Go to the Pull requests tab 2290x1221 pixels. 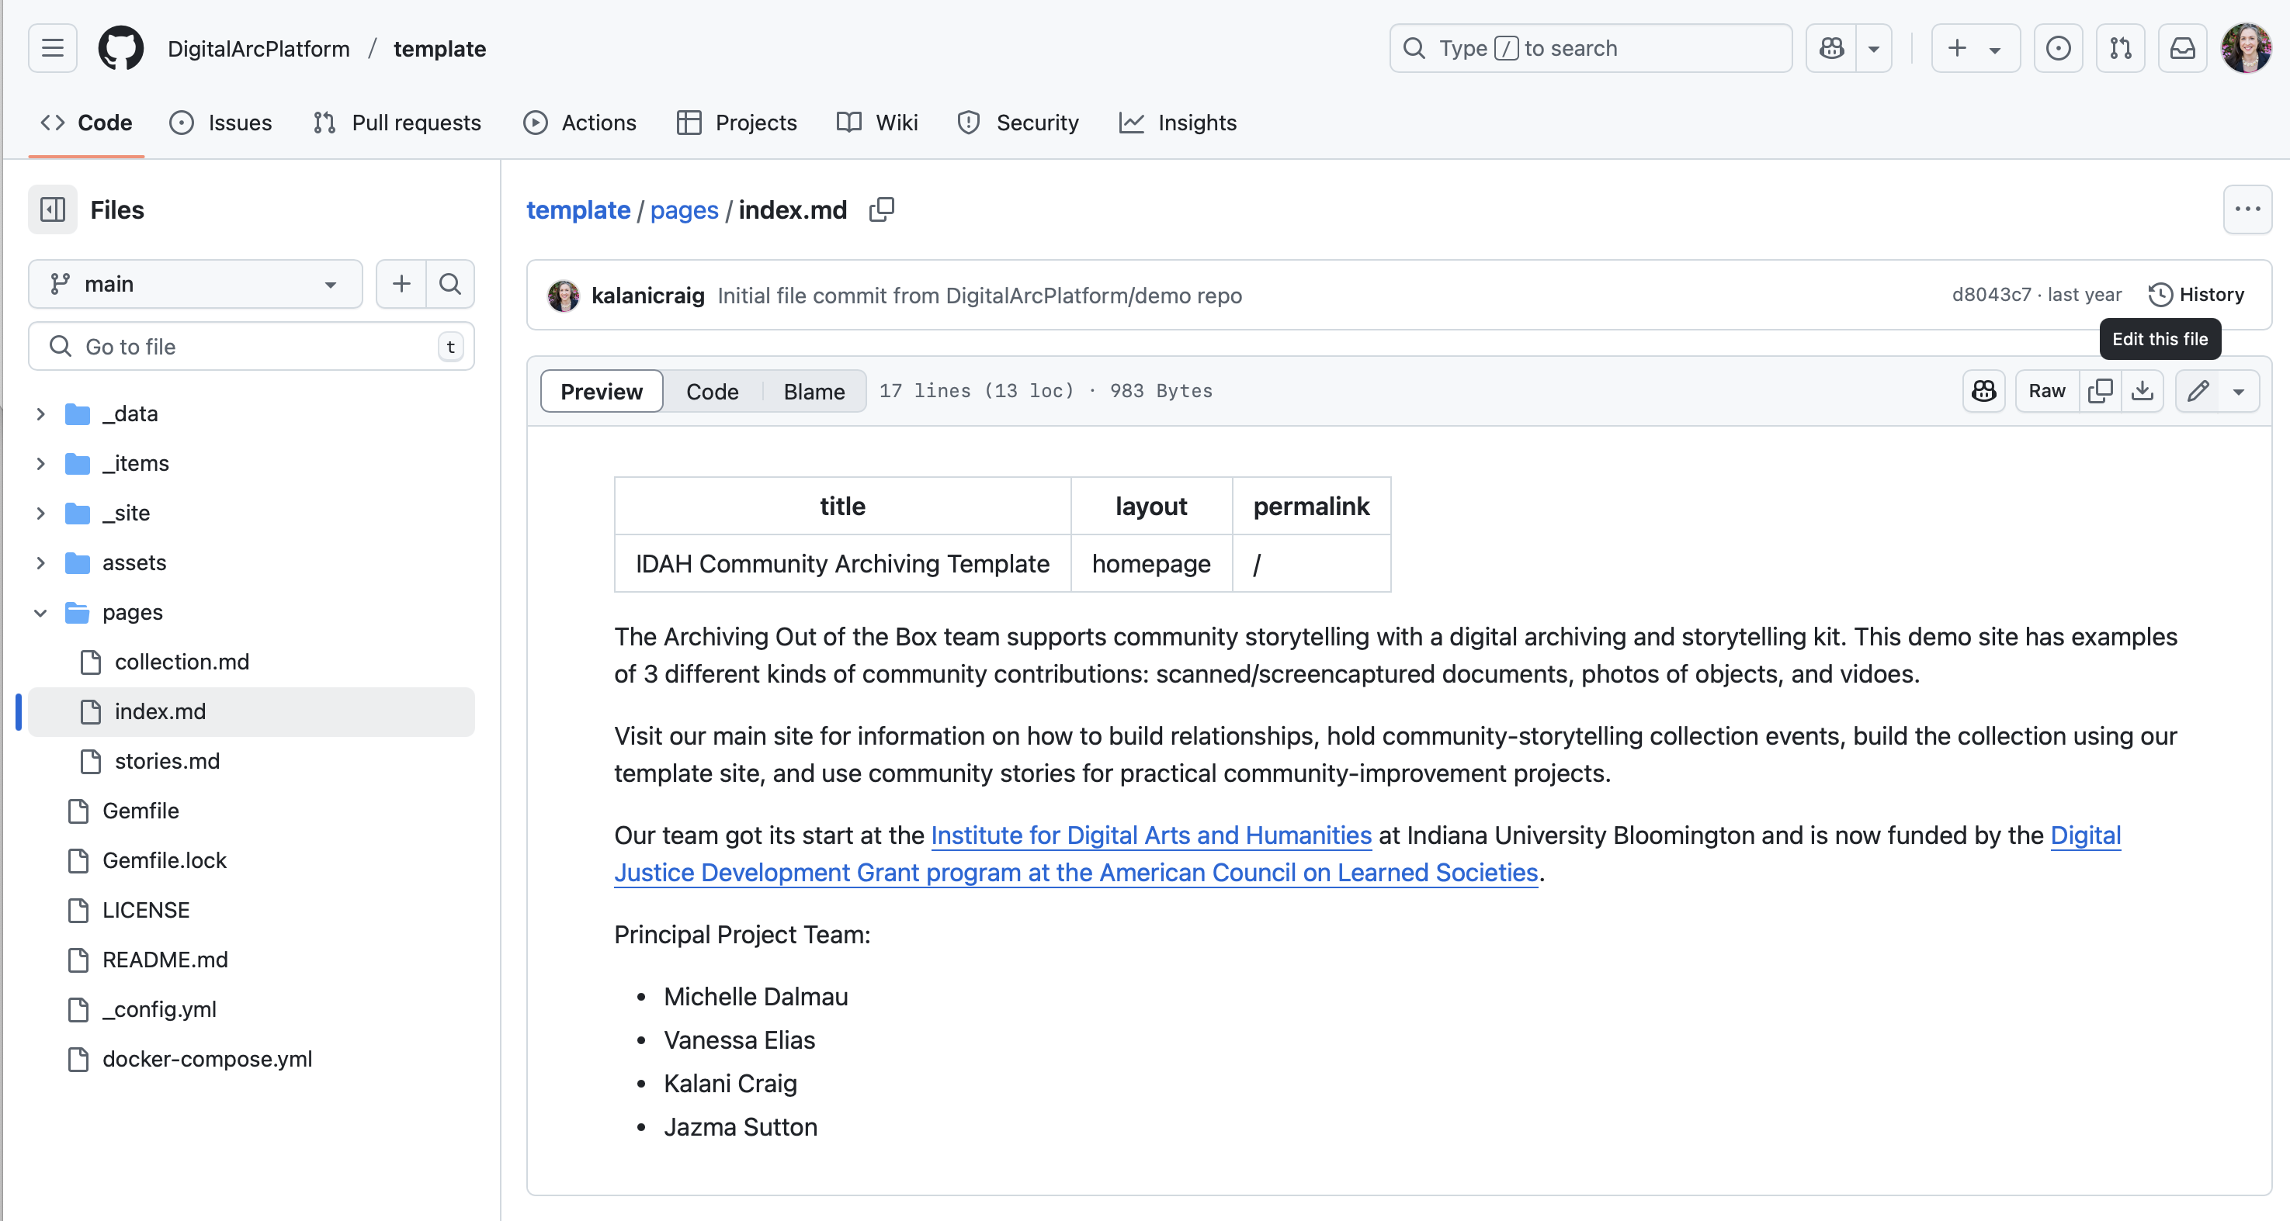pyautogui.click(x=397, y=123)
